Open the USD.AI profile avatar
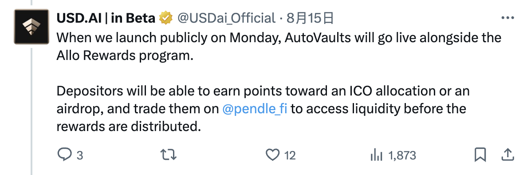The image size is (527, 175). pos(31,27)
